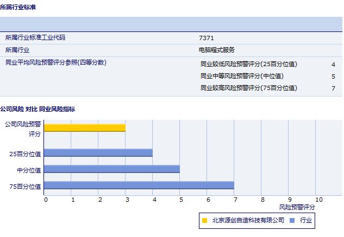Click 同业较低风险预警评分(25百分位值) text
Image resolution: width=344 pixels, height=237 pixels.
click(x=249, y=64)
